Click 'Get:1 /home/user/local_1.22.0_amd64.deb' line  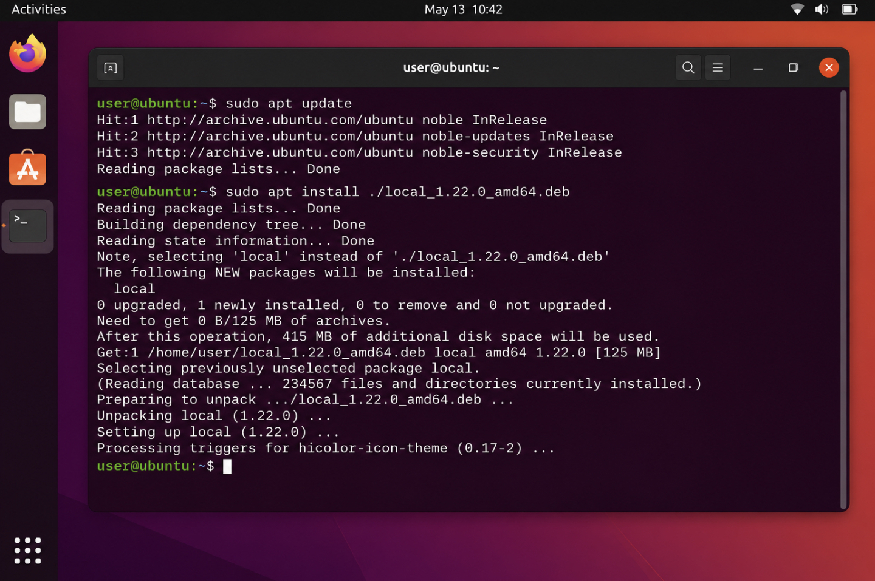(379, 352)
